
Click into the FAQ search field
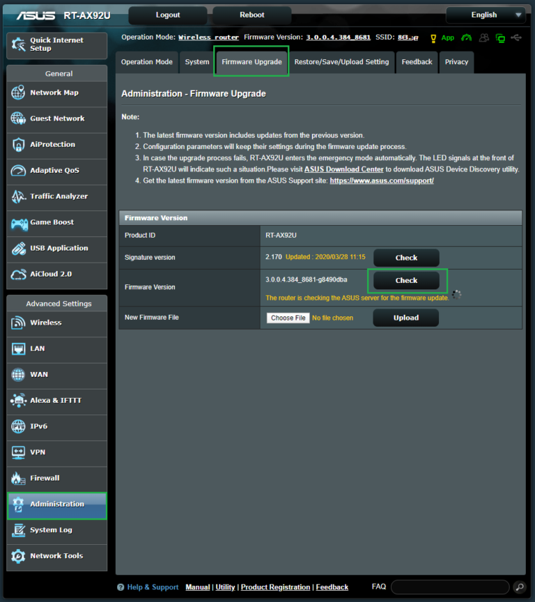[x=450, y=587]
